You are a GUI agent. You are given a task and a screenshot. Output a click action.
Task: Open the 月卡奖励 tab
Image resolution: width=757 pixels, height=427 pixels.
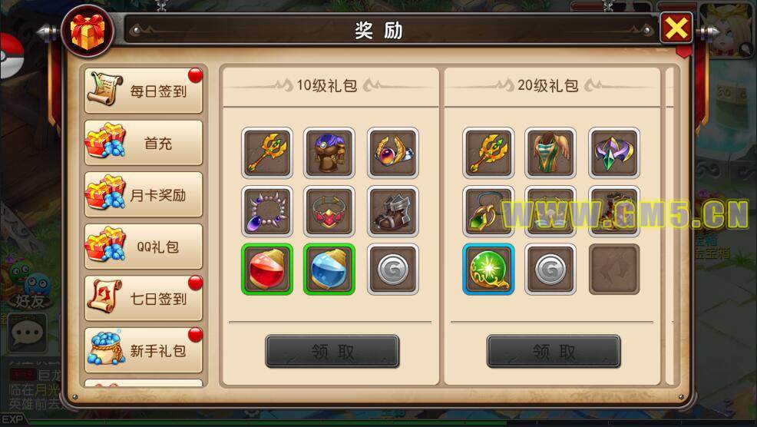tap(144, 194)
